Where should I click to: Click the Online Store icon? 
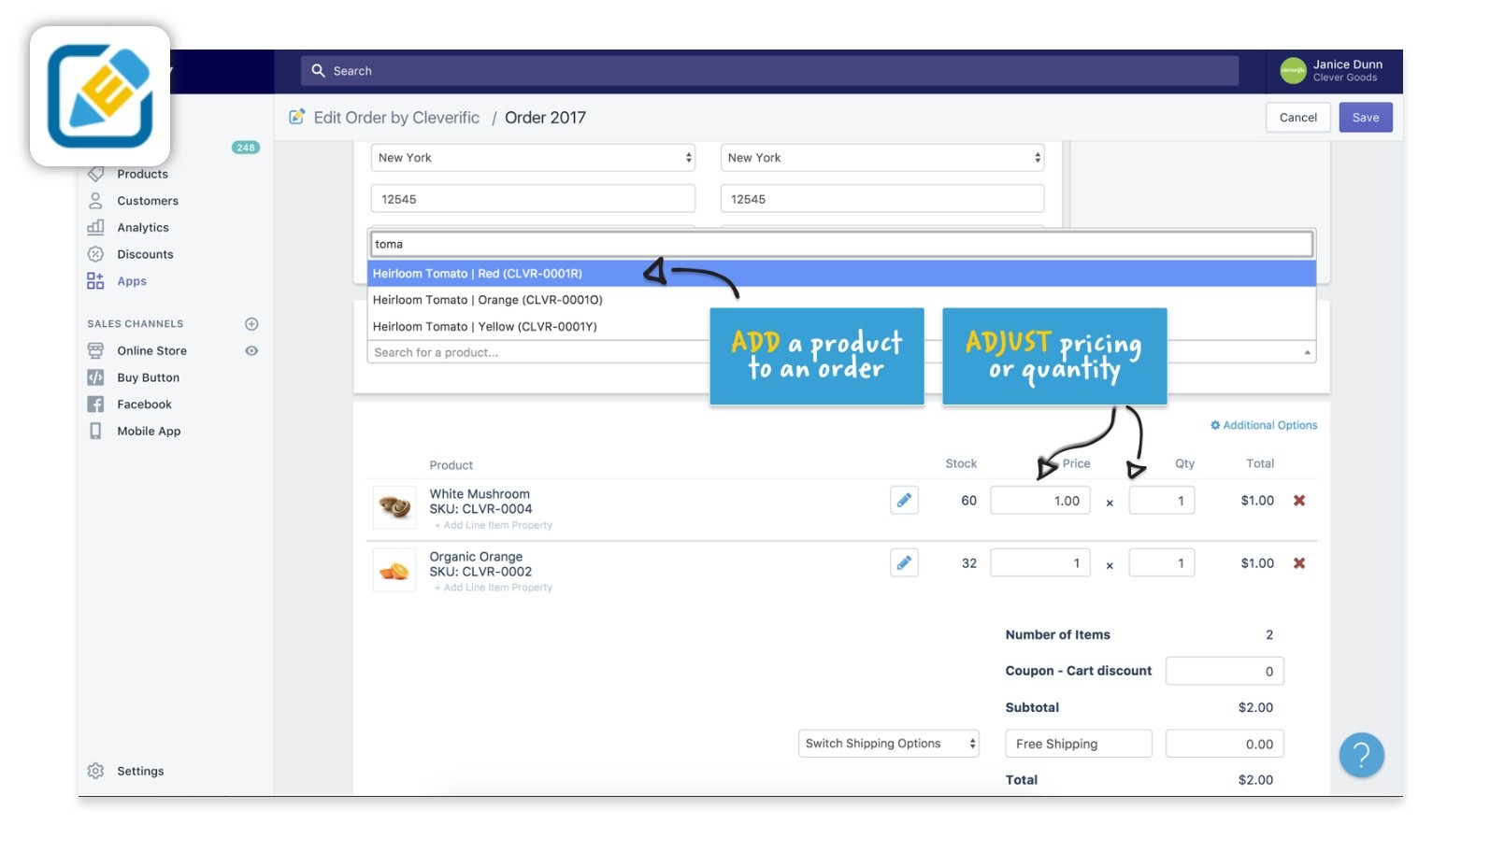95,350
